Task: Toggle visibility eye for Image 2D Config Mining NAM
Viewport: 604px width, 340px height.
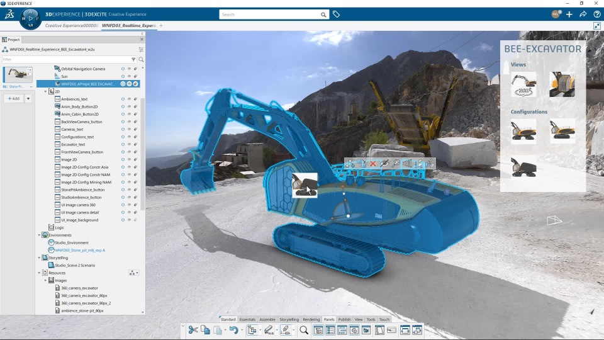Action: point(129,182)
